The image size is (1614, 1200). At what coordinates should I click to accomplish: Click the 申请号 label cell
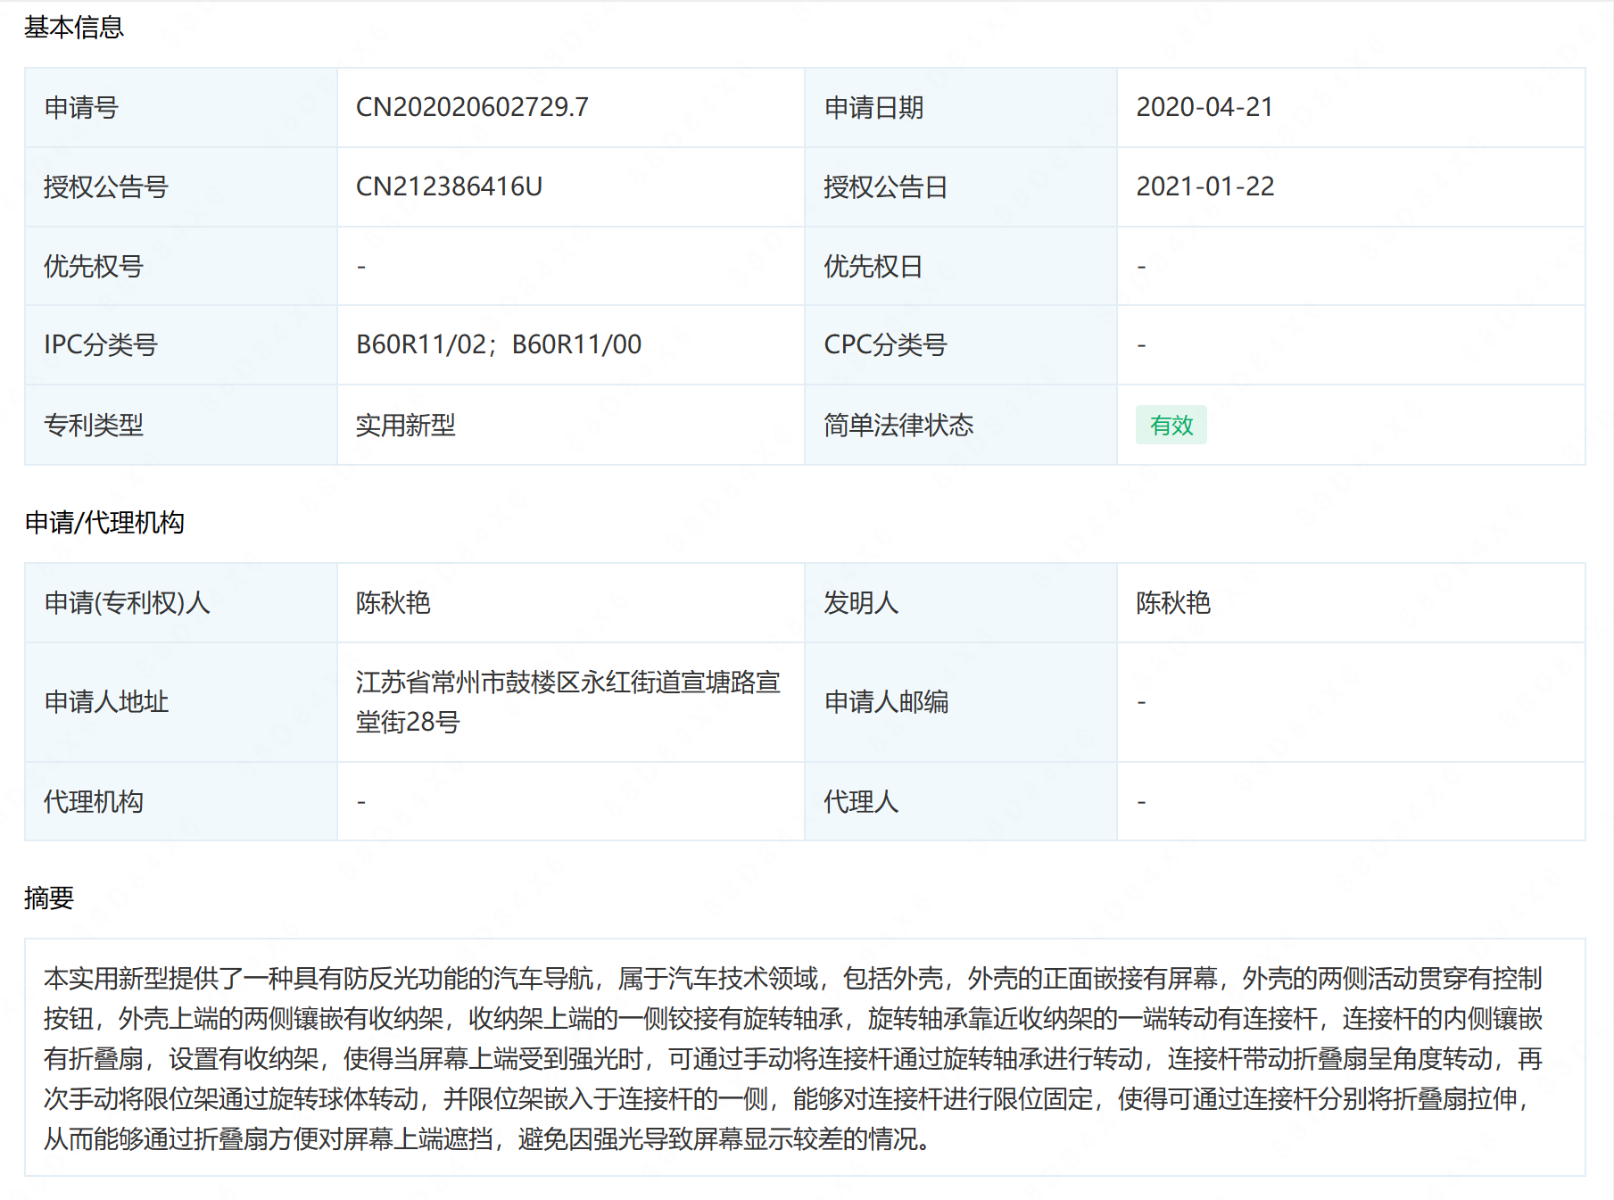(x=181, y=107)
